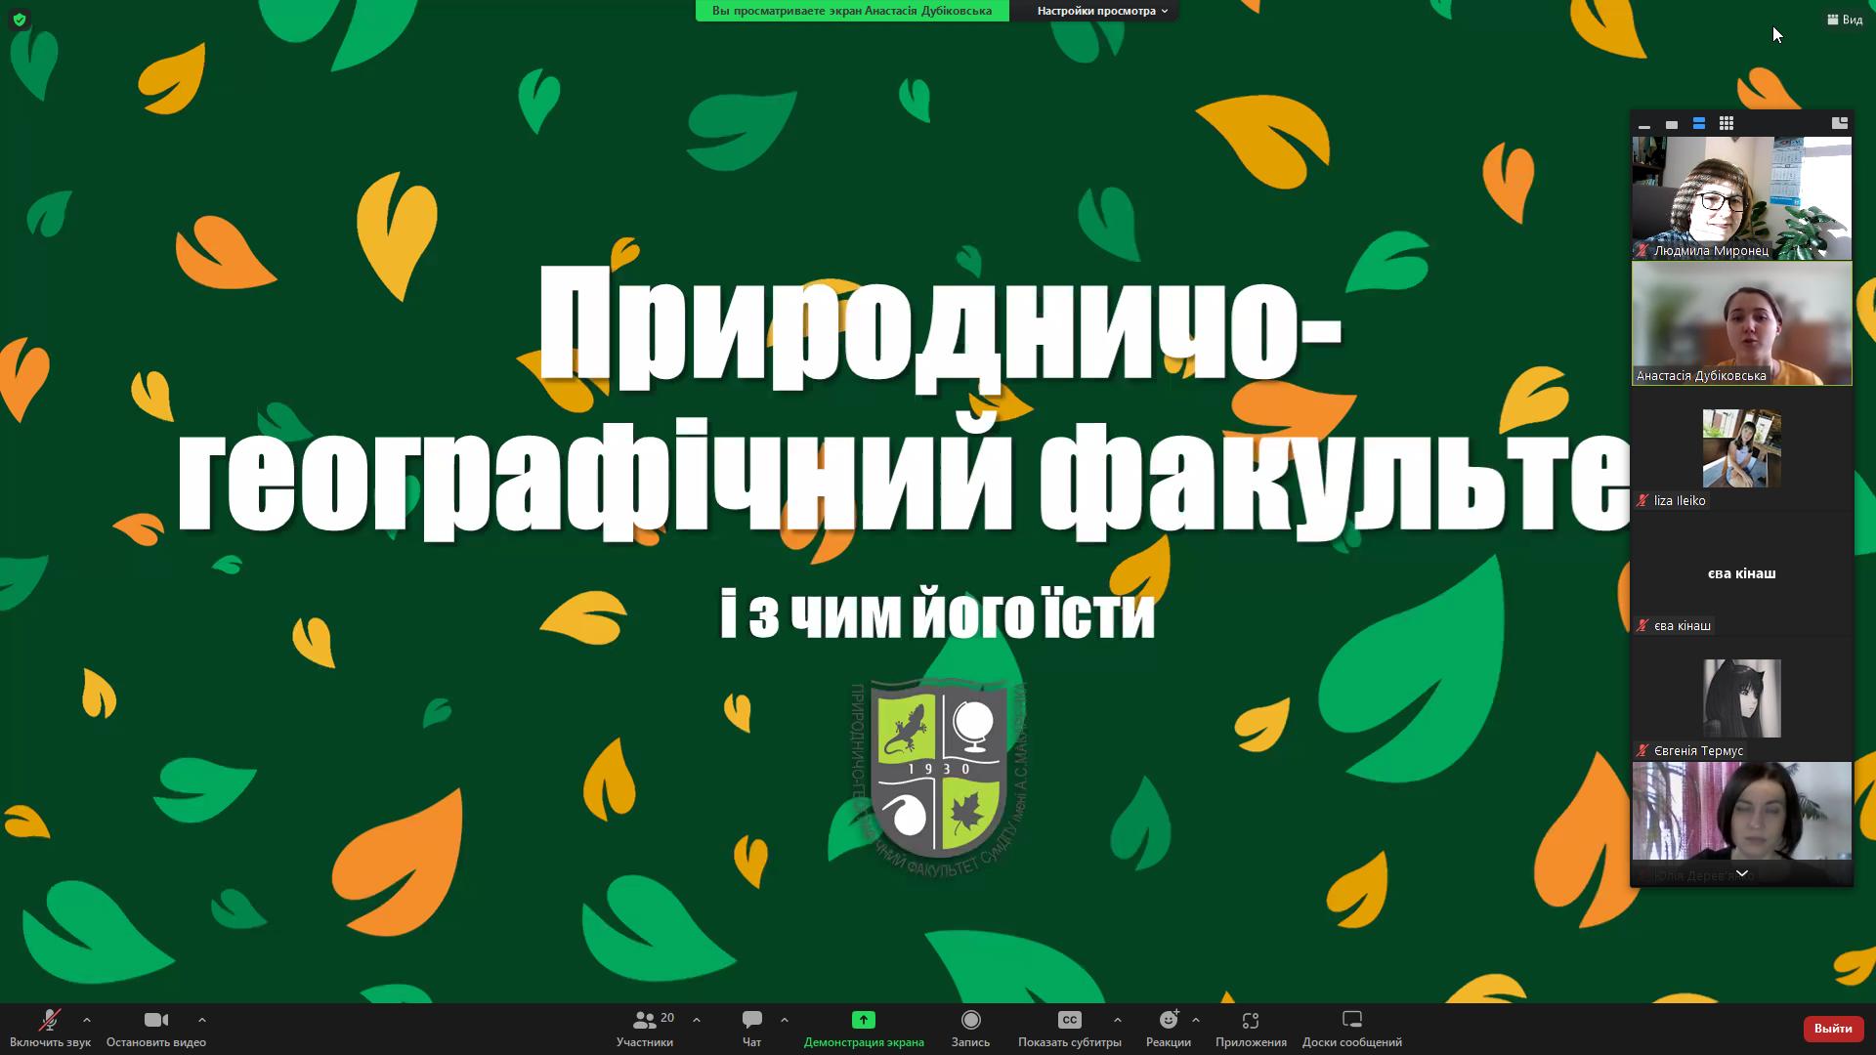Image resolution: width=1876 pixels, height=1055 pixels.
Task: Open the Чат chat panel
Action: tap(751, 1028)
